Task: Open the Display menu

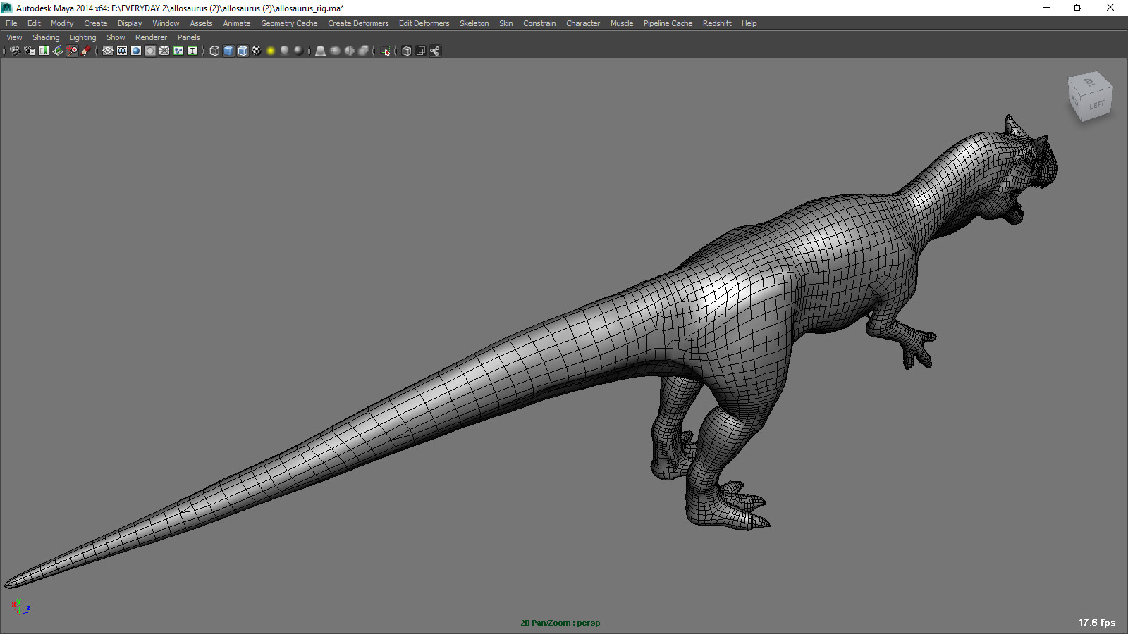Action: coord(130,23)
